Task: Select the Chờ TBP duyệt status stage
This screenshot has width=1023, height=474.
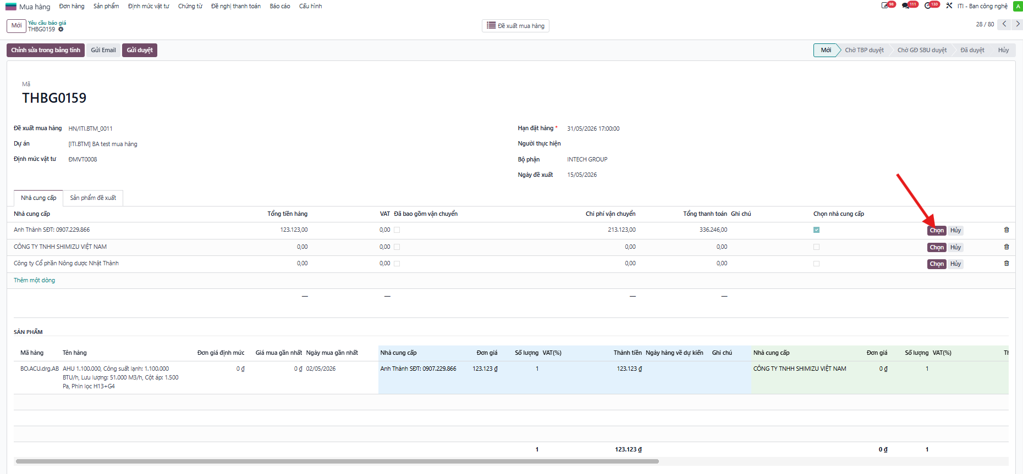Action: [x=864, y=50]
